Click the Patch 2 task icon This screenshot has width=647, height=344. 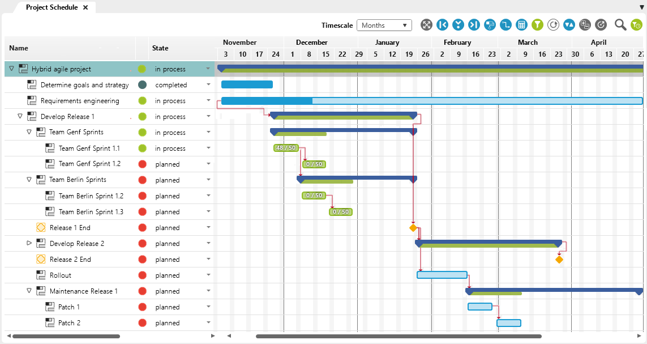tap(50, 322)
